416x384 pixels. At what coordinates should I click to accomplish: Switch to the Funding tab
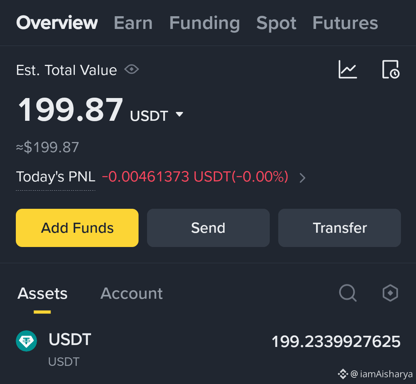pyautogui.click(x=205, y=23)
